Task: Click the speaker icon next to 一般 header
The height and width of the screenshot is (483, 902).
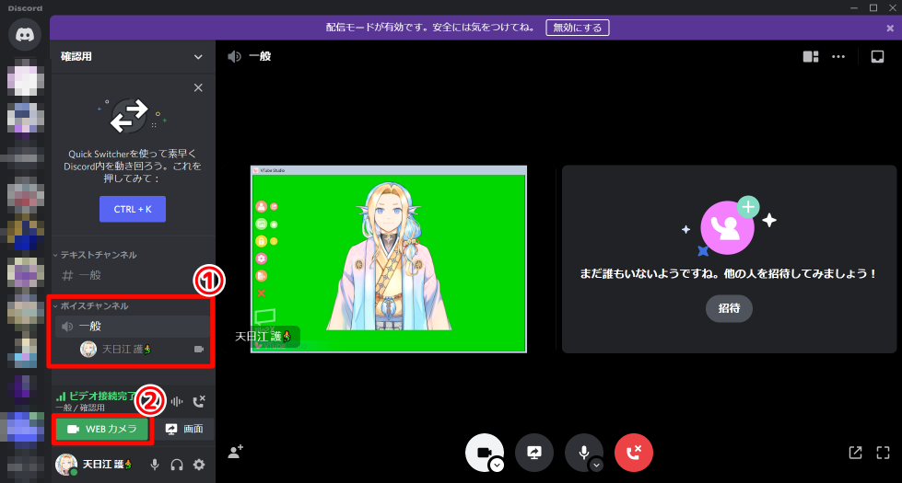Action: 234,56
